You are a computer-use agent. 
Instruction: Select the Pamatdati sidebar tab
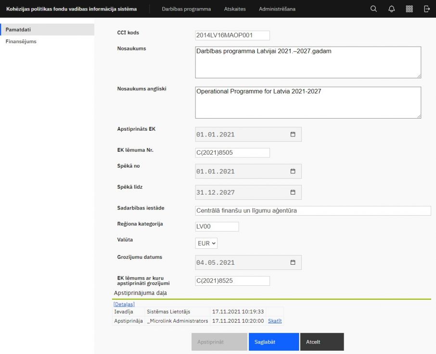(x=18, y=30)
